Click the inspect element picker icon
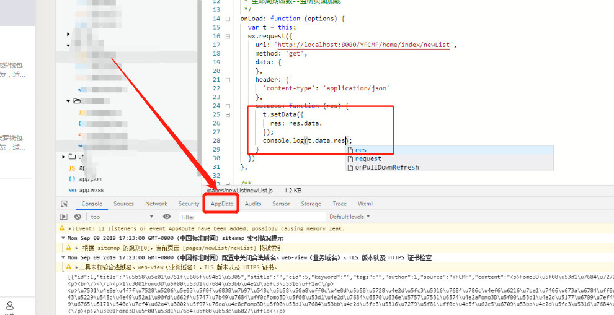The image size is (614, 315). coord(64,204)
